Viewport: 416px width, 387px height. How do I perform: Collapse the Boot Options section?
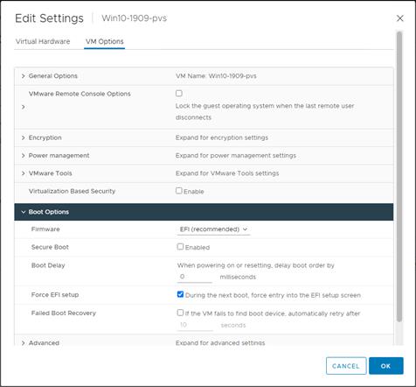pos(24,212)
